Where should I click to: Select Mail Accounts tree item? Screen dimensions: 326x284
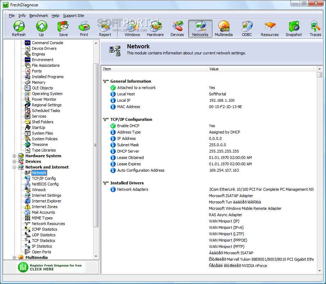[40, 212]
